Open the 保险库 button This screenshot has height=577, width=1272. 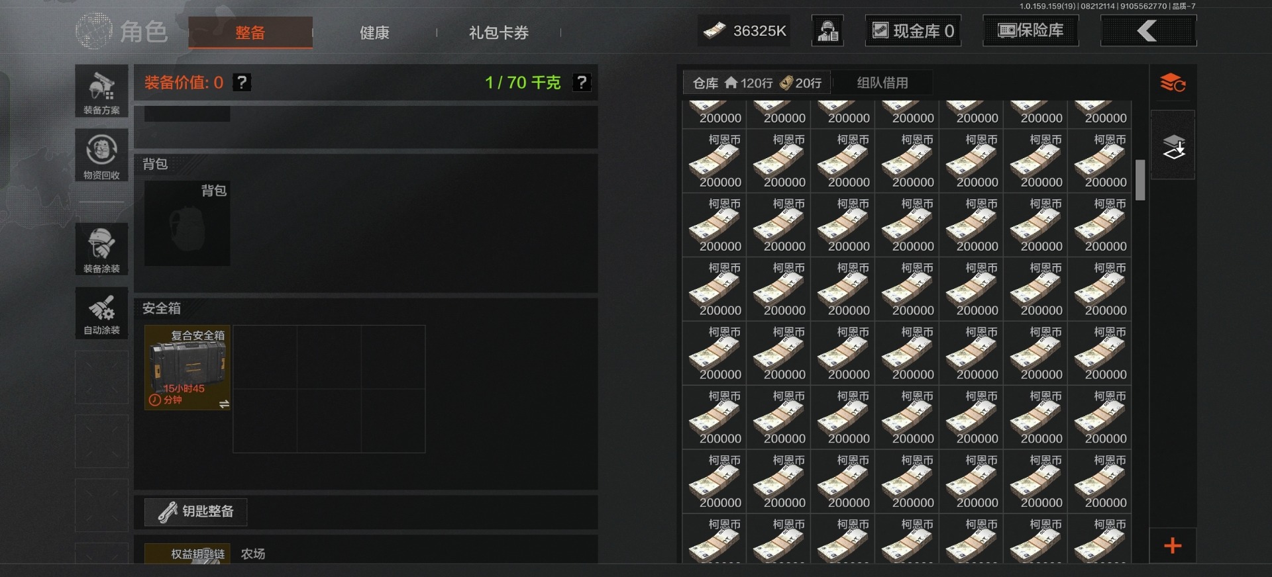coord(1031,30)
